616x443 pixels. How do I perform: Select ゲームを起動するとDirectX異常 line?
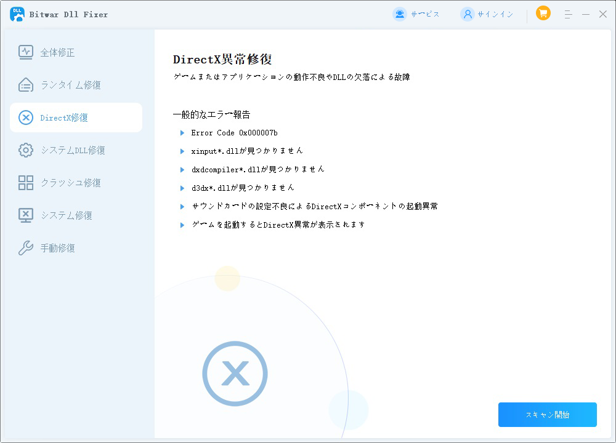[278, 225]
